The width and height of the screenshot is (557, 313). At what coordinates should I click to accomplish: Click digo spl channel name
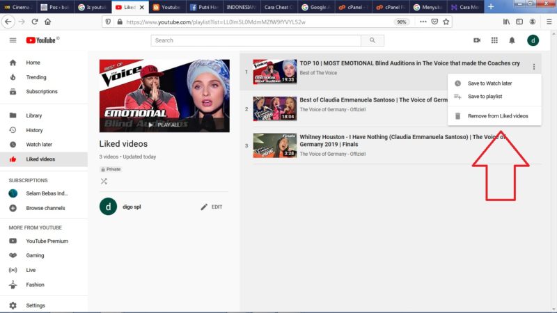click(132, 207)
